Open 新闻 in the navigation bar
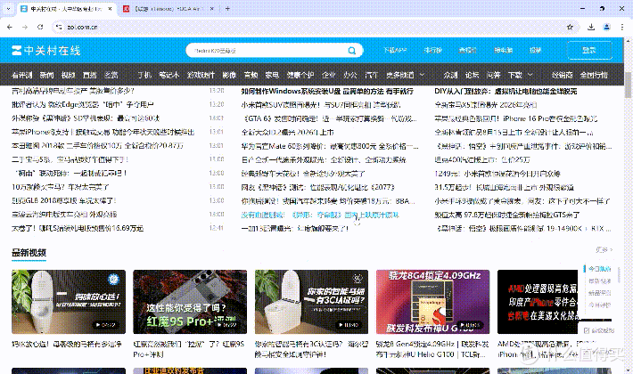 pos(46,75)
